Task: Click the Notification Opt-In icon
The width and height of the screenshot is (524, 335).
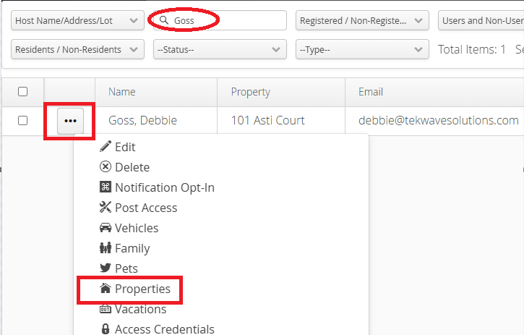Action: pos(106,187)
